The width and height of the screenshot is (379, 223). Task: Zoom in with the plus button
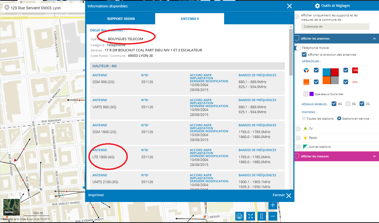tap(273, 205)
